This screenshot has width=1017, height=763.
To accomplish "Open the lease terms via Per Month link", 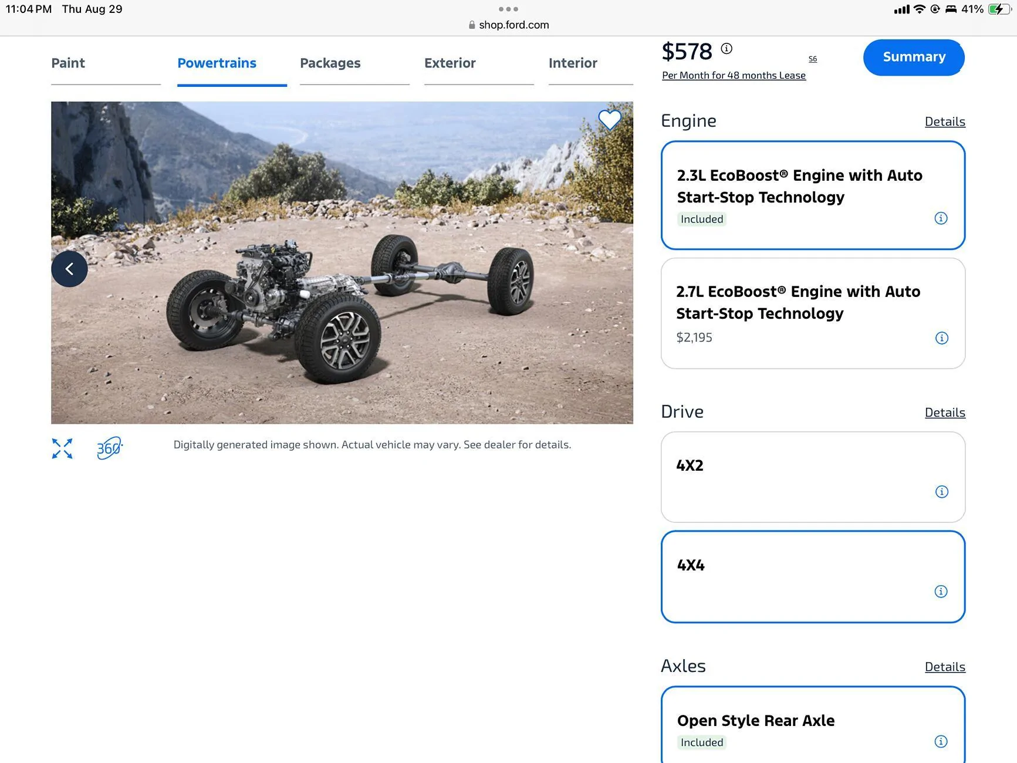I will point(733,75).
